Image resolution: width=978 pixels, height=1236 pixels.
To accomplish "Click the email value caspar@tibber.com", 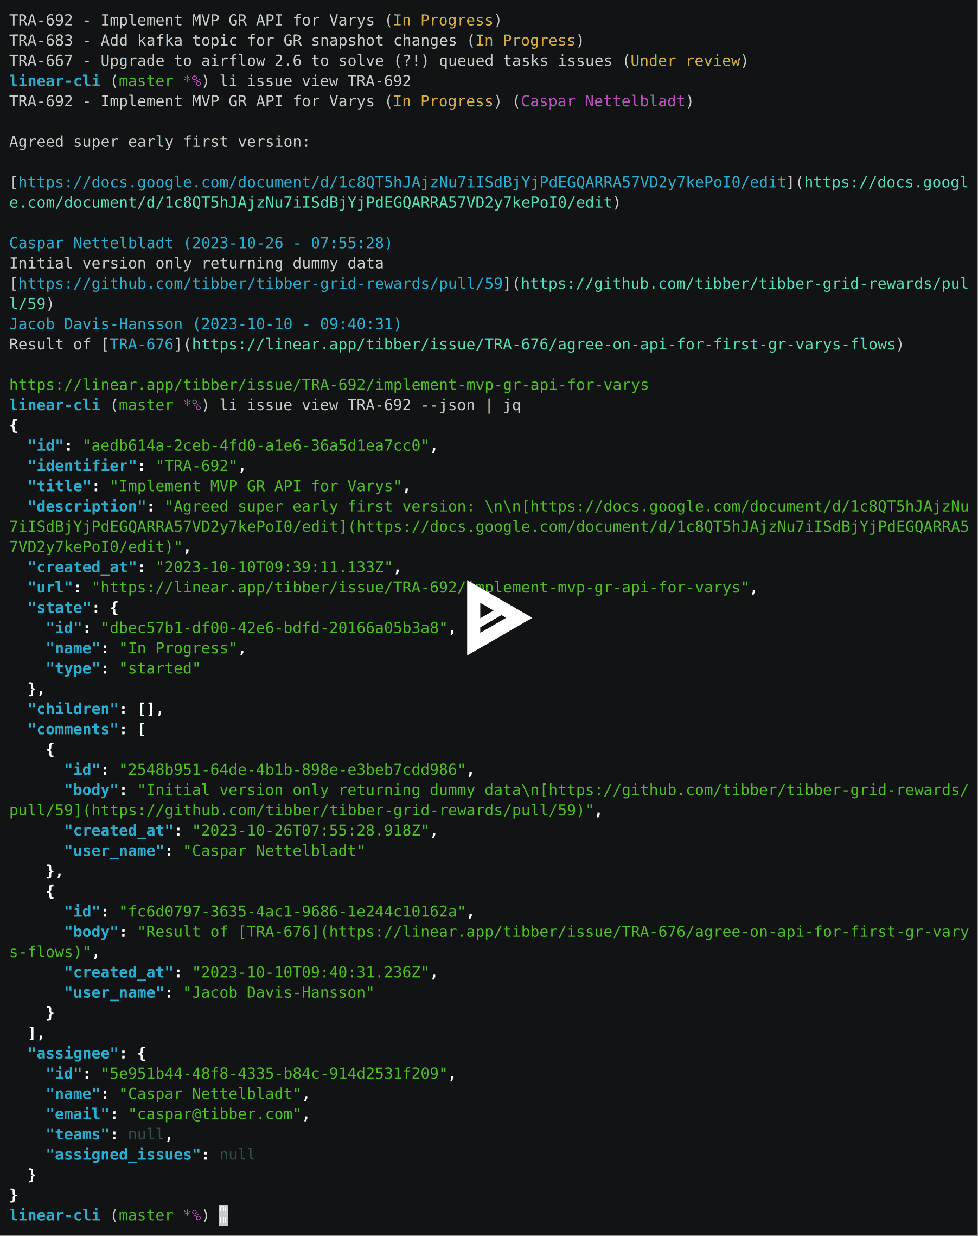I will point(215,1114).
